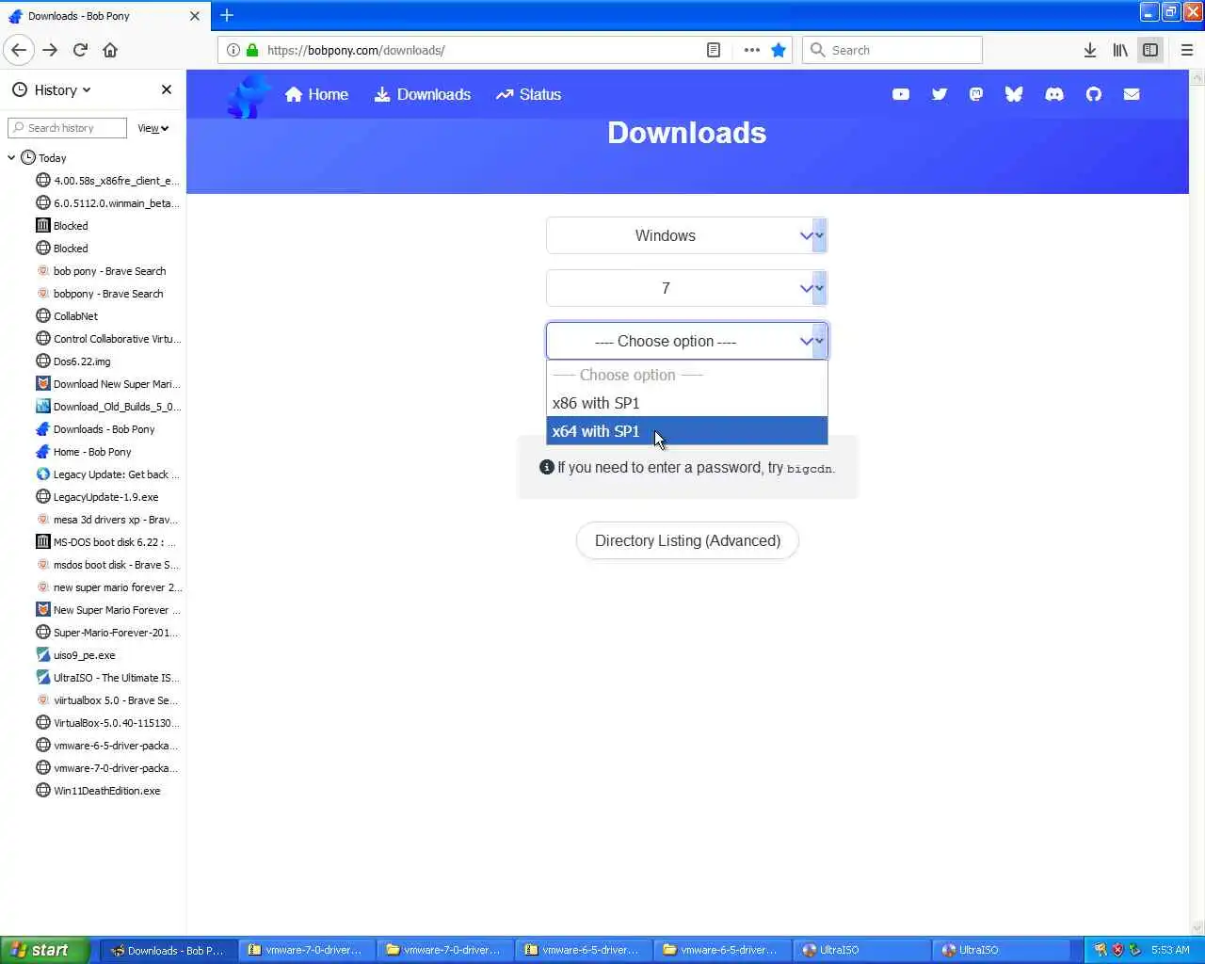Open history entry VirtualBox-5.0.40-115130
This screenshot has width=1205, height=964.
(x=107, y=723)
